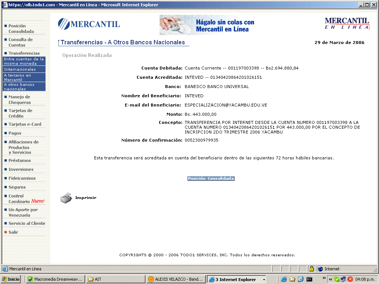Click the Mercantil en Línea logo at top right
This screenshot has height=284, width=379.
point(347,24)
